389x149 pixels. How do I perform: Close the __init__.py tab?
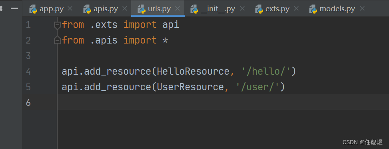pos(242,9)
